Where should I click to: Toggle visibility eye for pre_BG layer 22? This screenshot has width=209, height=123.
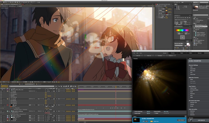[x=1, y=121]
